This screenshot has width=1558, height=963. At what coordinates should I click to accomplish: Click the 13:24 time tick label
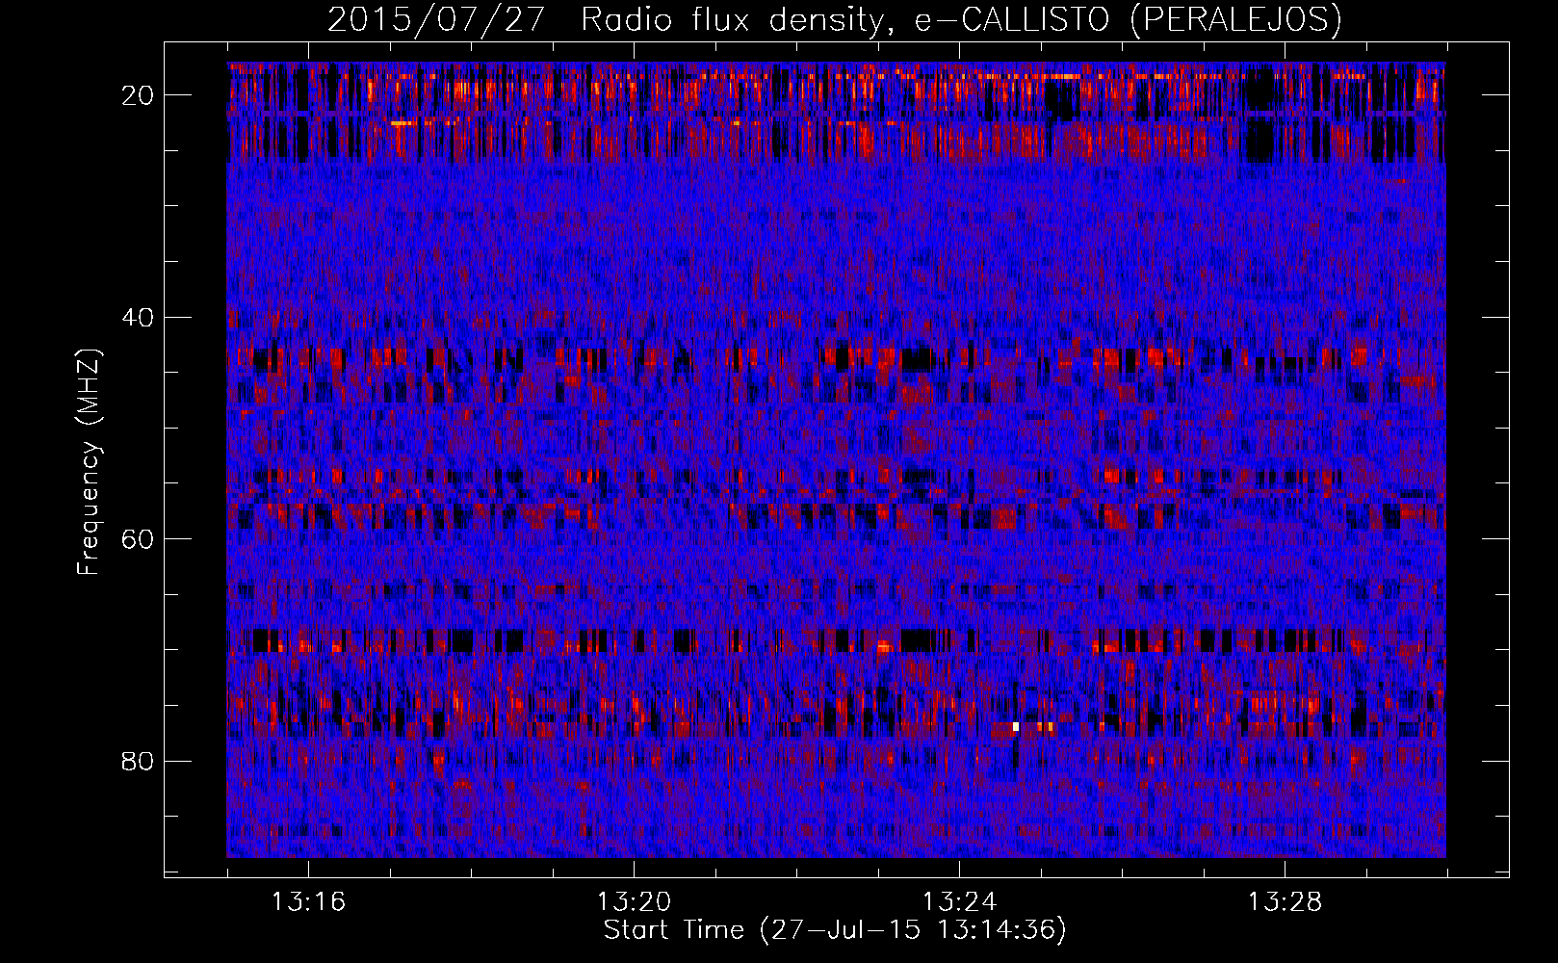click(959, 902)
